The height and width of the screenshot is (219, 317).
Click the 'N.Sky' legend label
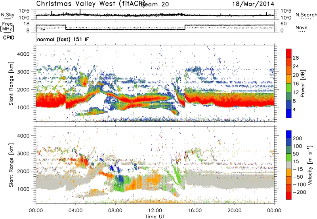point(8,15)
